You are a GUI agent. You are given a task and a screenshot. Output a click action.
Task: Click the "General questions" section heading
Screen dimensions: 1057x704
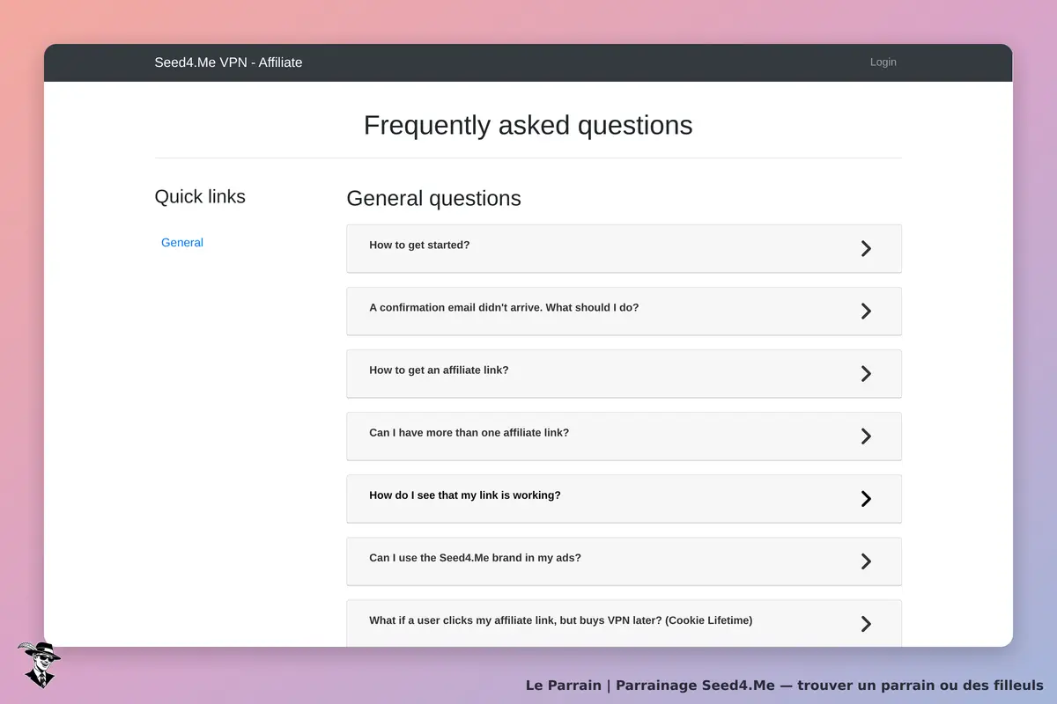pyautogui.click(x=433, y=198)
